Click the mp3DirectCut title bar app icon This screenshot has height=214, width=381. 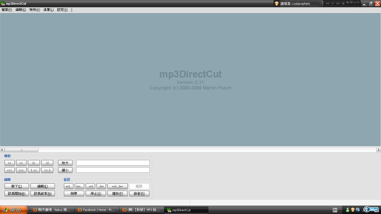pyautogui.click(x=3, y=3)
